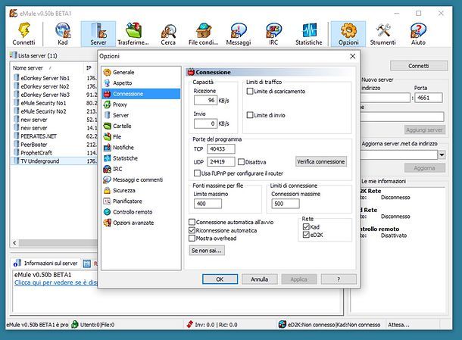
Task: Click the Connessioni massime field
Action: click(286, 204)
